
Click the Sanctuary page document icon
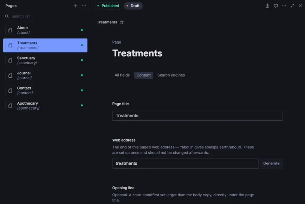point(10,60)
